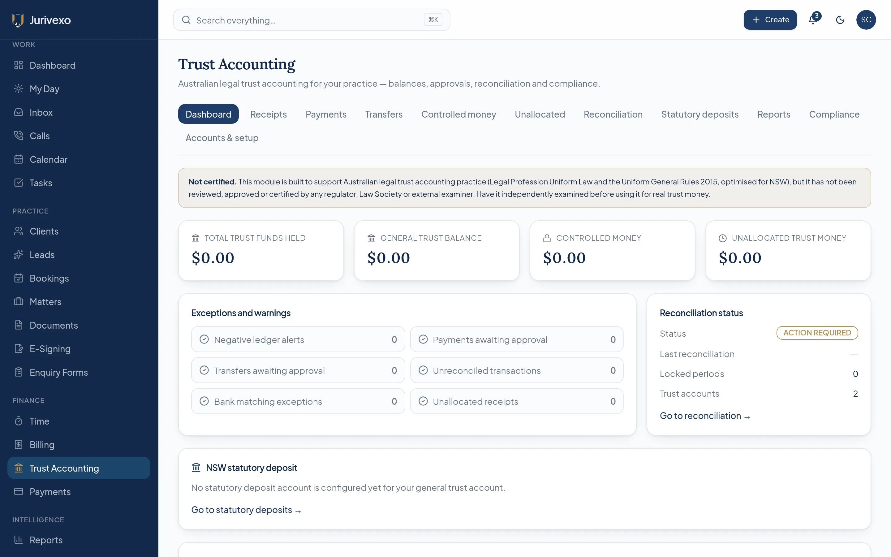Viewport: 891px width, 557px height.
Task: Click the Create button
Action: (x=770, y=20)
